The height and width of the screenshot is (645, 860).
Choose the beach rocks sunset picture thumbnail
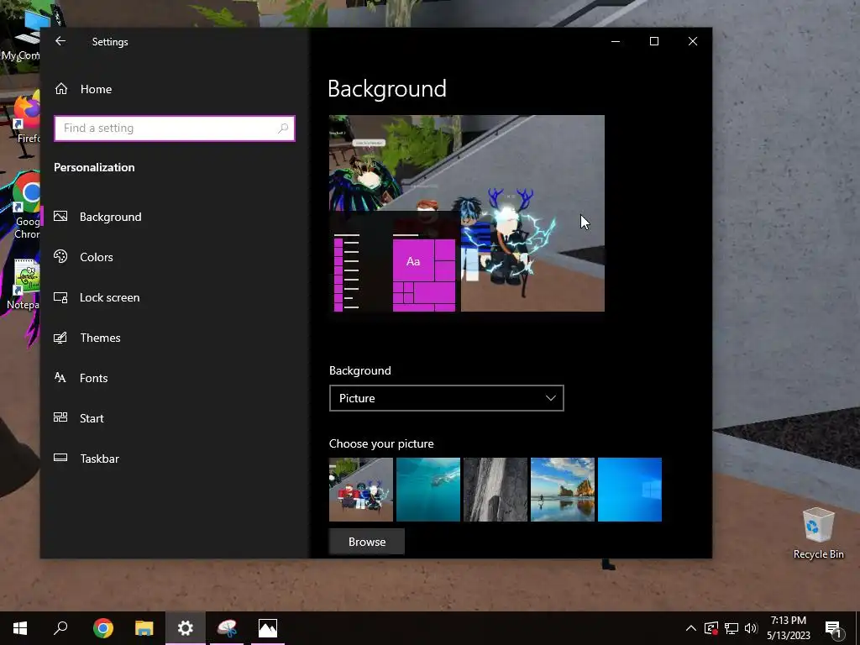click(562, 490)
